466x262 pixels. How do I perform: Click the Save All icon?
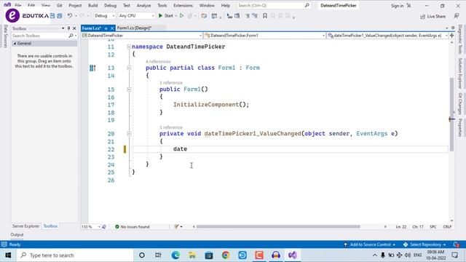click(60, 16)
